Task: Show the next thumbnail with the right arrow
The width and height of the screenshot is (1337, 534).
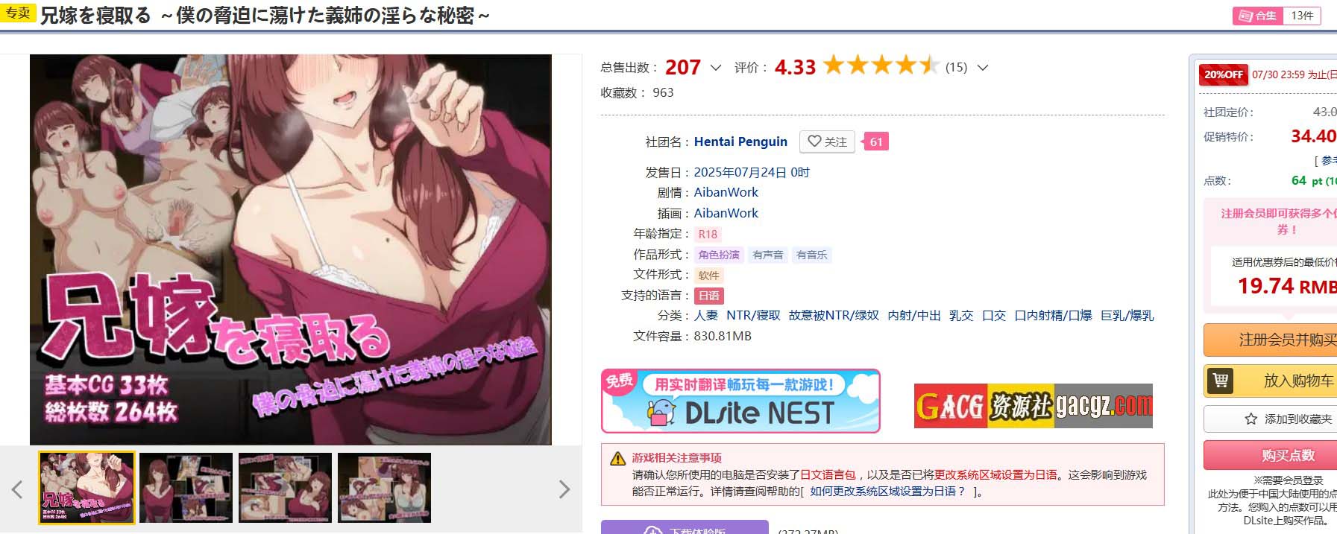Action: click(564, 489)
